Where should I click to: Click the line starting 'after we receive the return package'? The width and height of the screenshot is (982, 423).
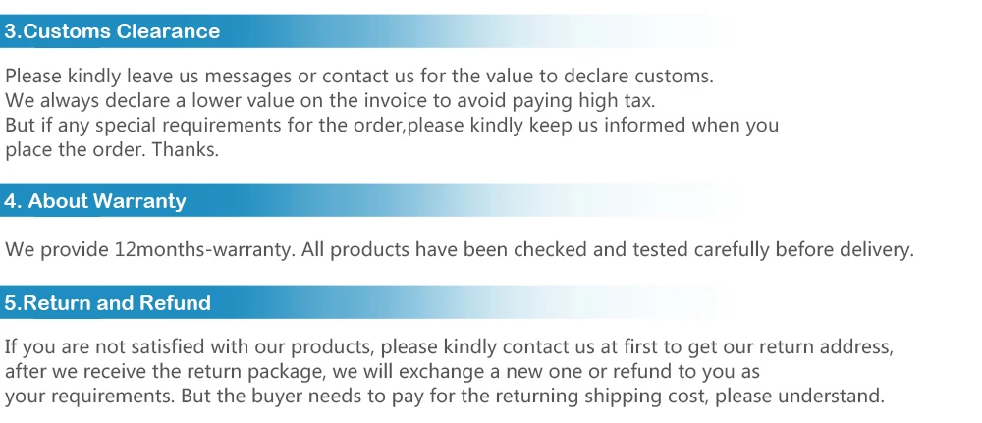coord(383,372)
